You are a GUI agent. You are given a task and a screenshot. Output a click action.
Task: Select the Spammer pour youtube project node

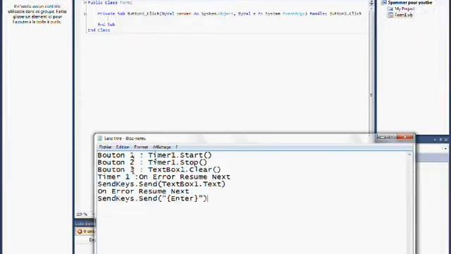pyautogui.click(x=410, y=3)
